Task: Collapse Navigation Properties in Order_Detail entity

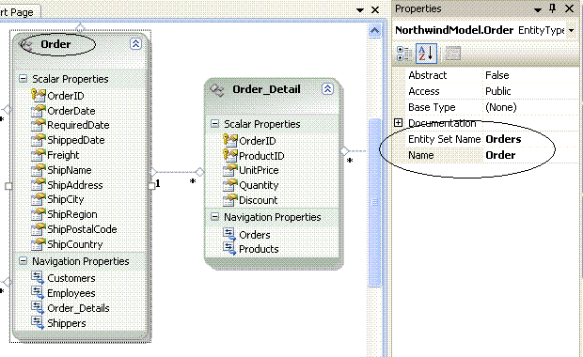Action: click(x=215, y=217)
